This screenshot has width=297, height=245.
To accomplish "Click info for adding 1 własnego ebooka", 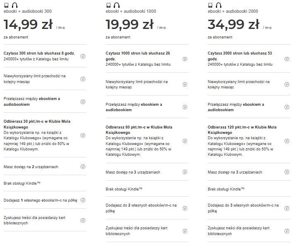I will coord(83,200).
